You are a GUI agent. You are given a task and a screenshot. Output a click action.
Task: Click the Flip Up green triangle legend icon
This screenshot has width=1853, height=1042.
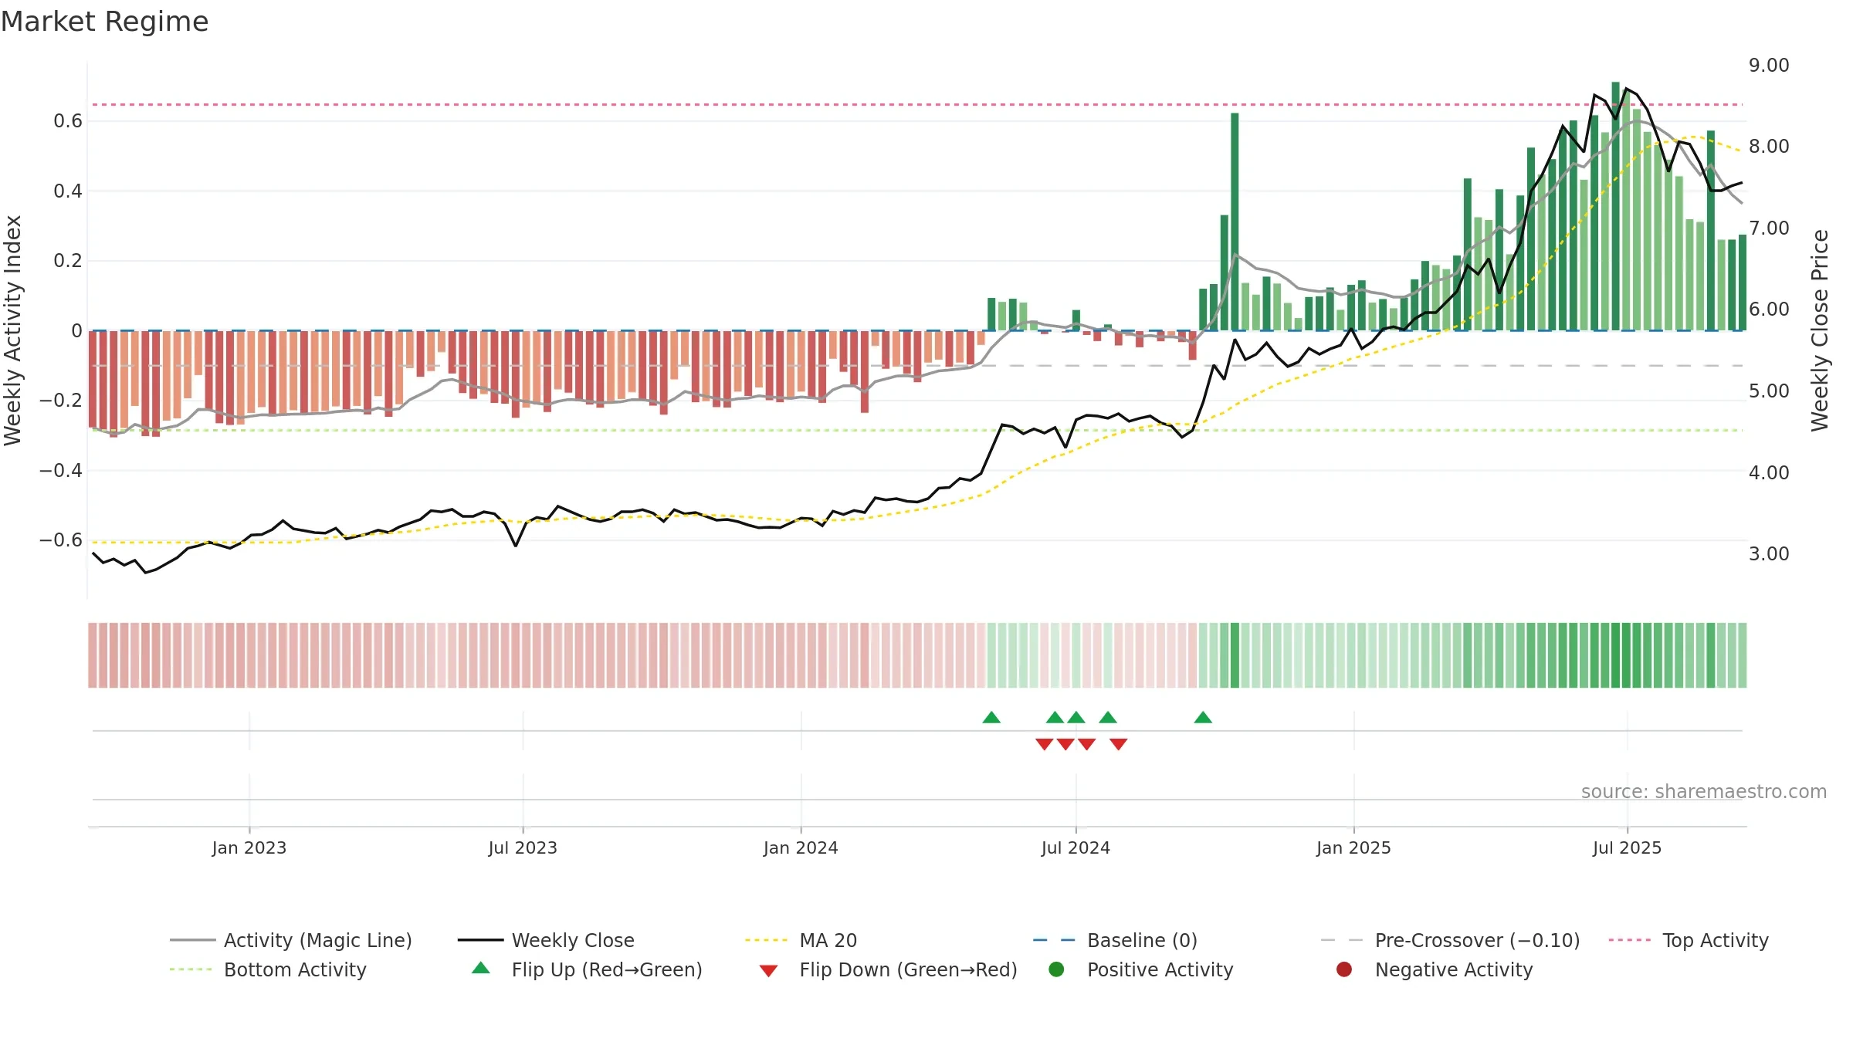[481, 968]
